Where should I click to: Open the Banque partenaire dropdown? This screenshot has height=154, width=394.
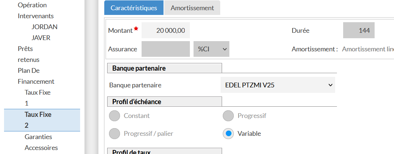tap(278, 85)
